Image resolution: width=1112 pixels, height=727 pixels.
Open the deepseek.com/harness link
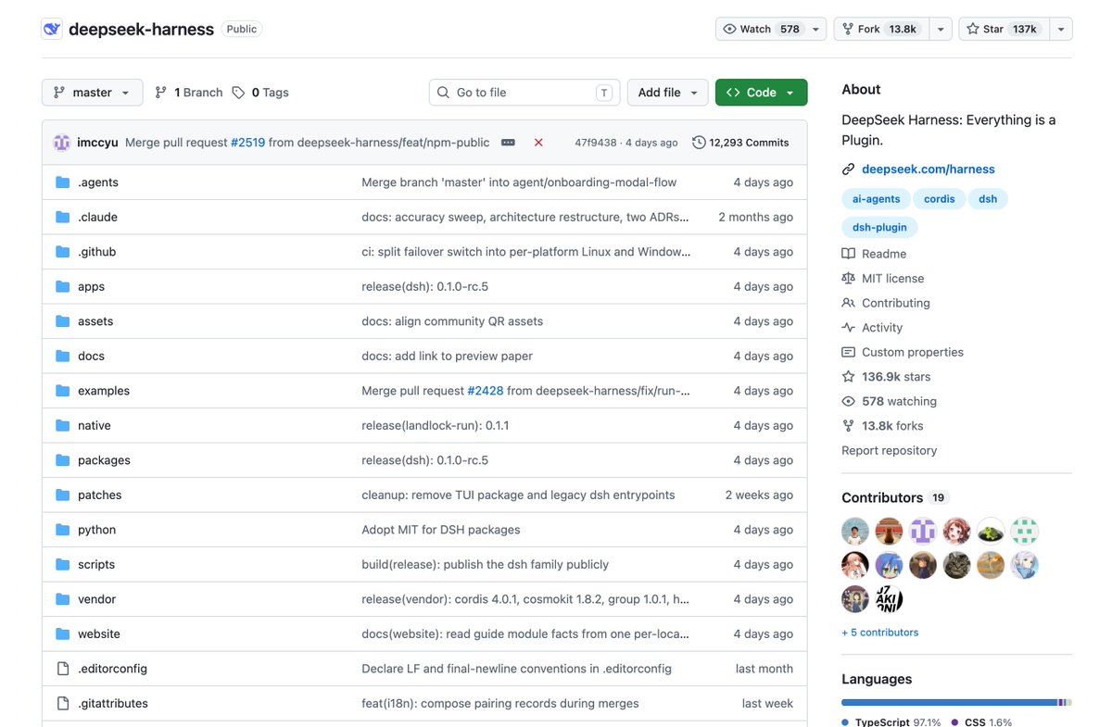coord(929,169)
